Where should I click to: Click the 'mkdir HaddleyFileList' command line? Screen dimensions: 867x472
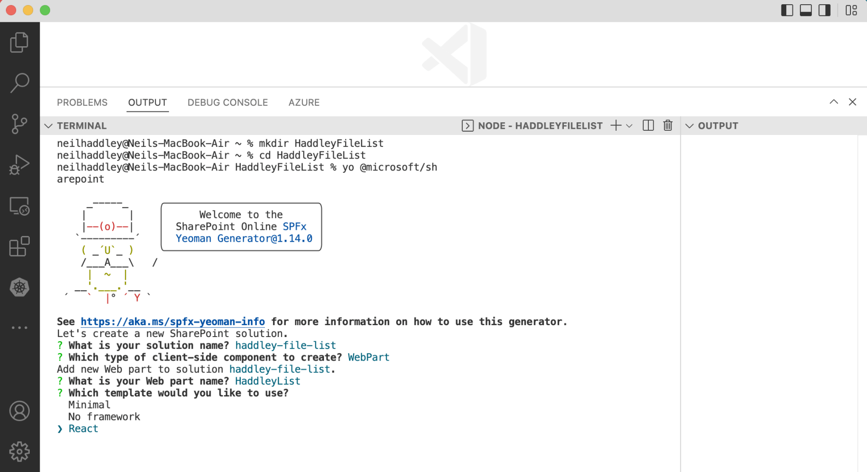pos(321,143)
